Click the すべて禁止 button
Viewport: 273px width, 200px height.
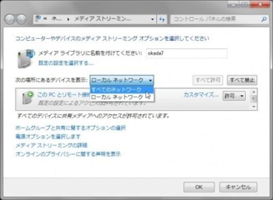tap(242, 80)
